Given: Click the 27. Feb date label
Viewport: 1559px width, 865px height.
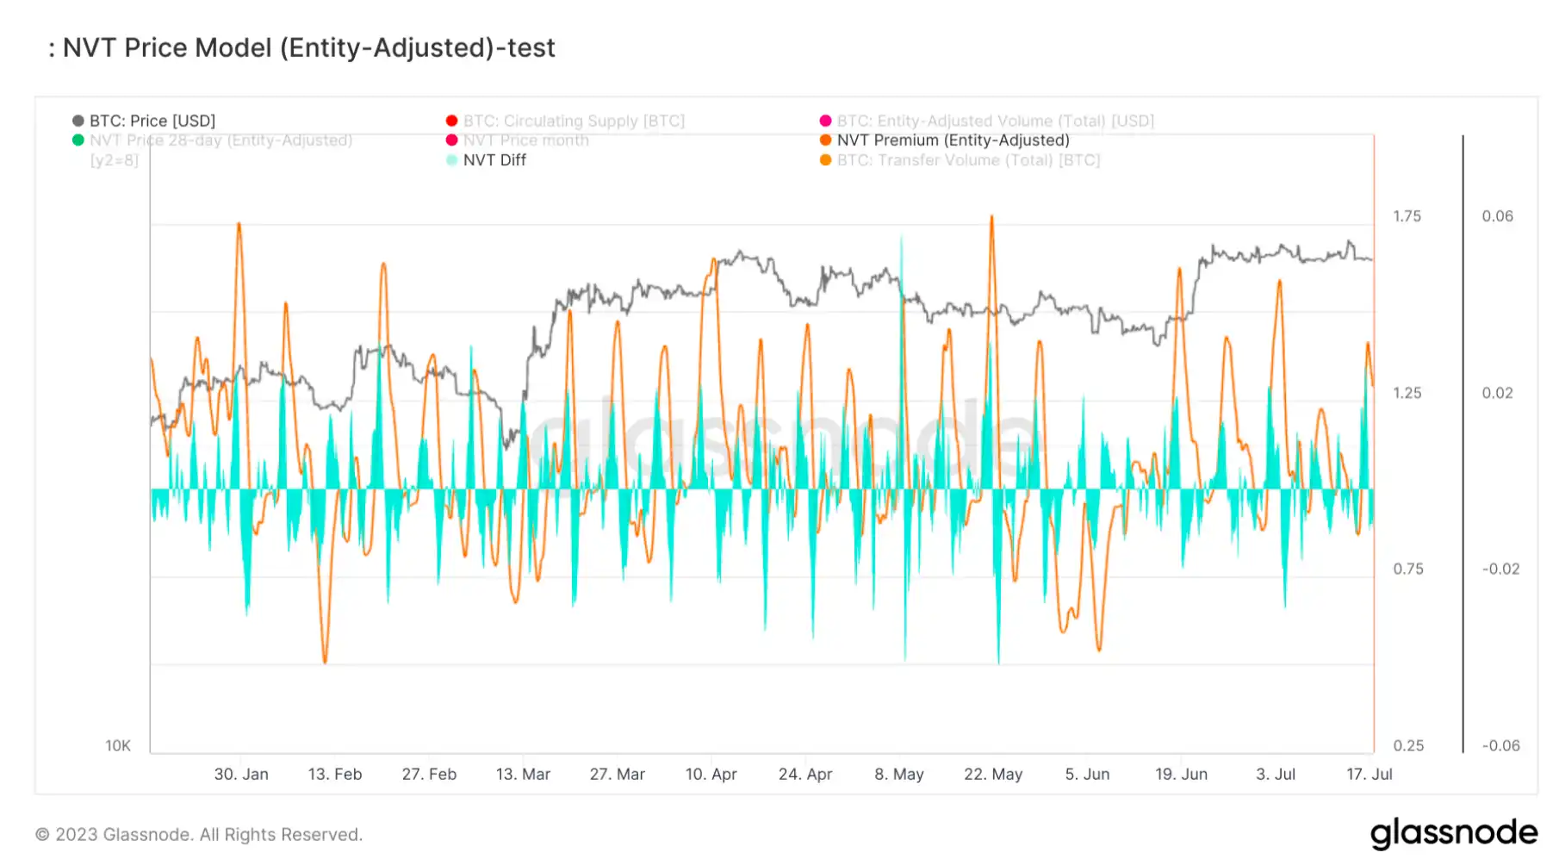Looking at the screenshot, I should pyautogui.click(x=429, y=775).
